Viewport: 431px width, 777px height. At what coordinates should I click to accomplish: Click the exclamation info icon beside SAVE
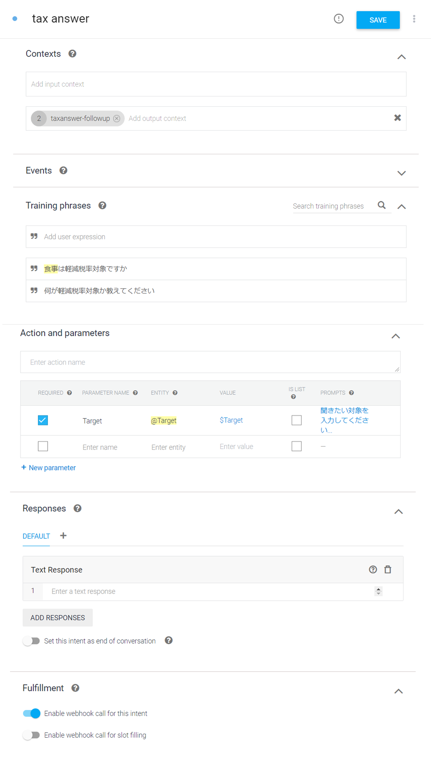tap(339, 19)
